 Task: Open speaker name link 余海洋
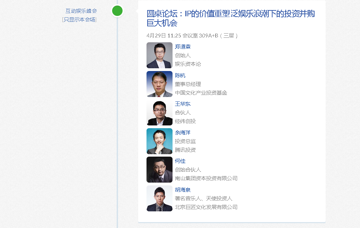click(x=183, y=133)
